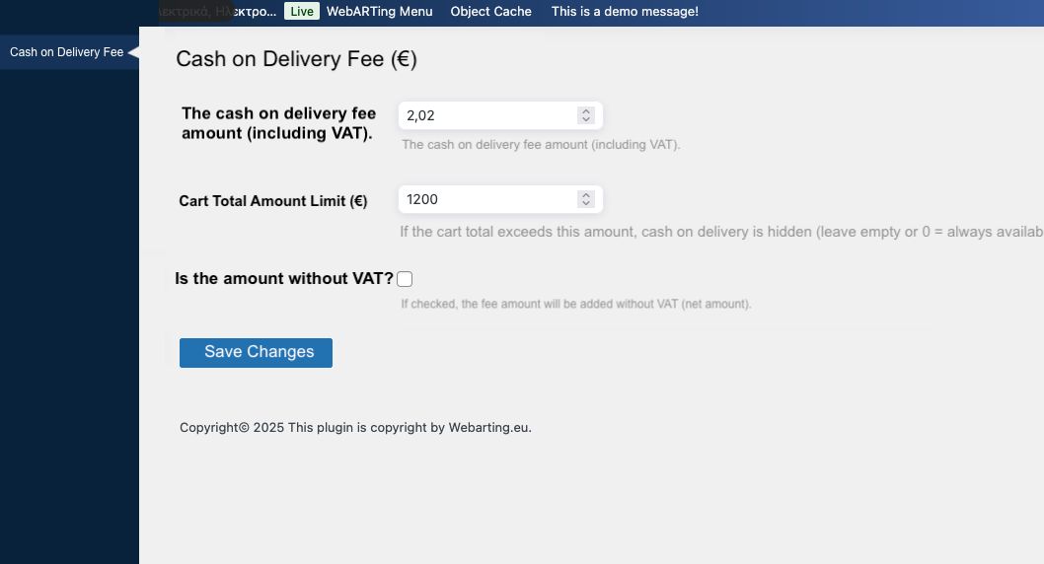Click the Live status badge
Screen dimensions: 1044x564
click(302, 12)
